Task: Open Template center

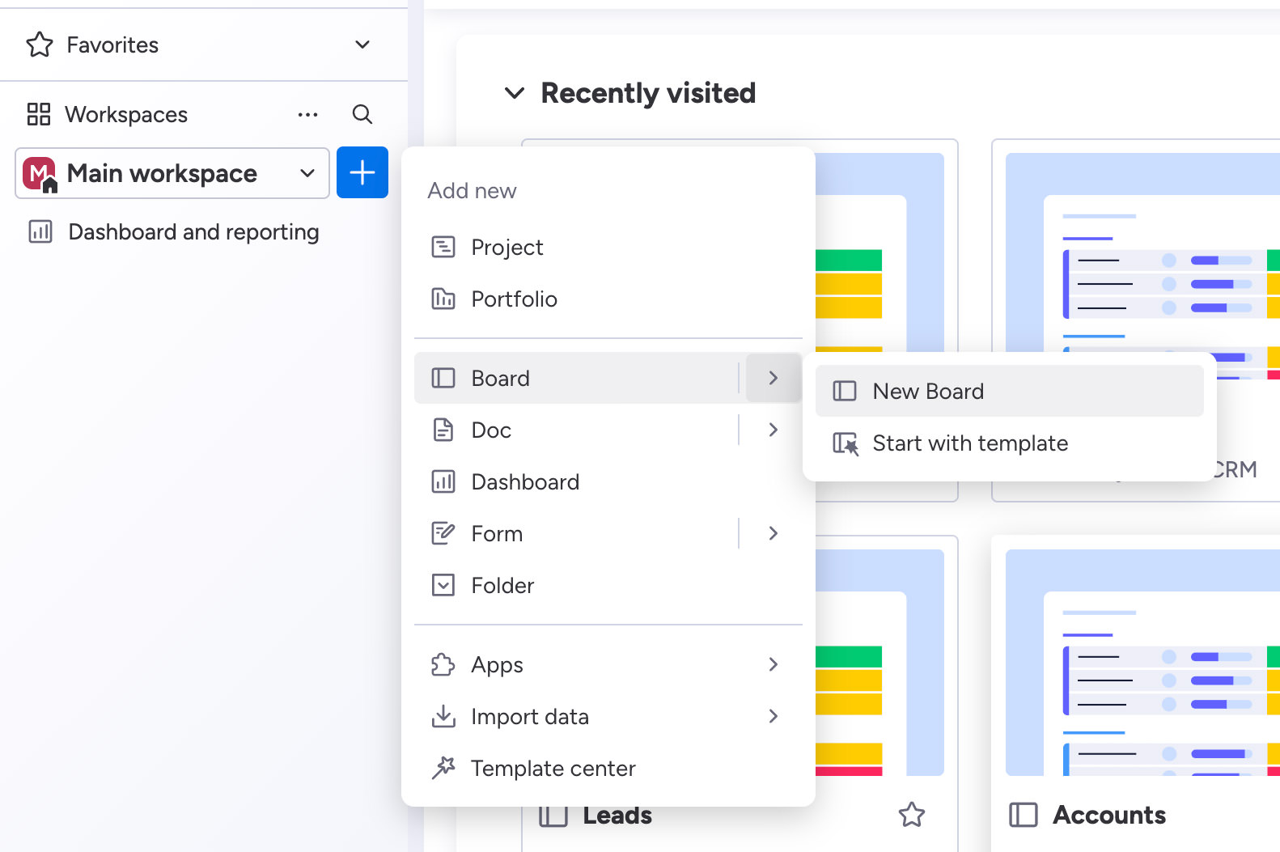Action: click(608, 768)
